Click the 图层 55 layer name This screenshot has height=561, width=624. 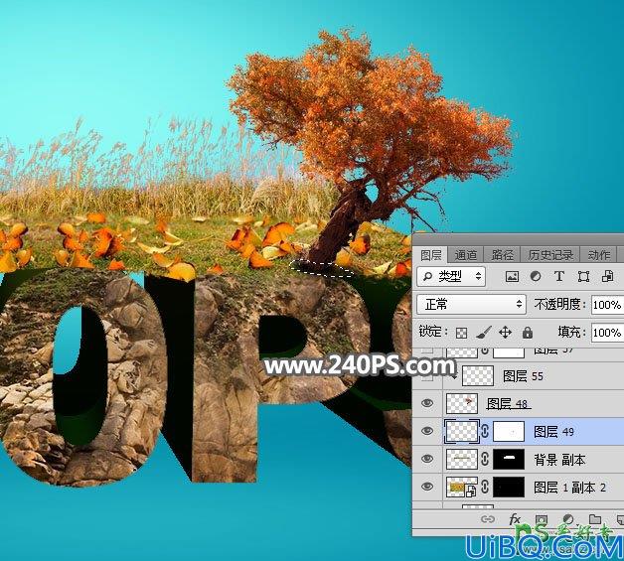(523, 376)
